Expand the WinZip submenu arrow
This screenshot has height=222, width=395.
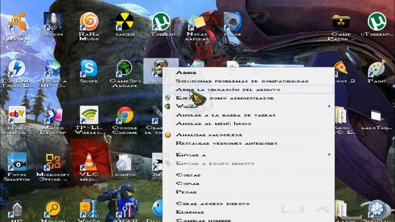(329, 106)
